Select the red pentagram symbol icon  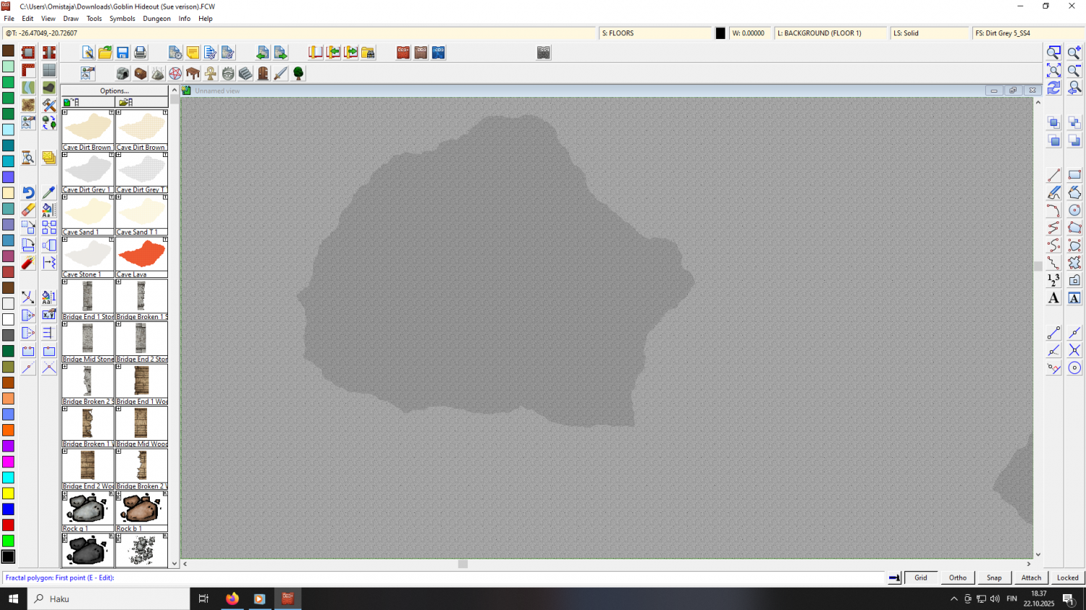(x=175, y=74)
